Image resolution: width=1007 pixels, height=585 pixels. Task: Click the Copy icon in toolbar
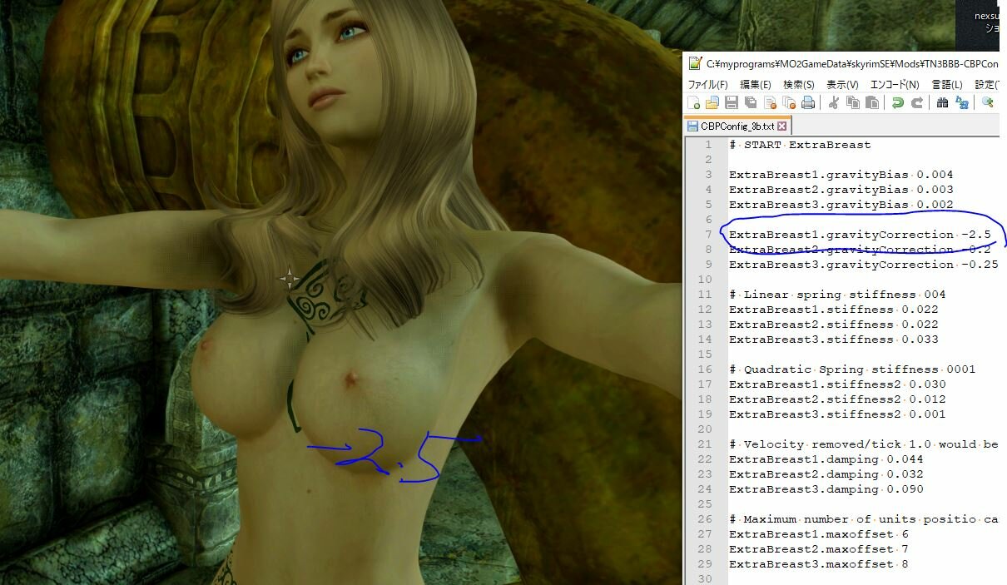point(852,103)
